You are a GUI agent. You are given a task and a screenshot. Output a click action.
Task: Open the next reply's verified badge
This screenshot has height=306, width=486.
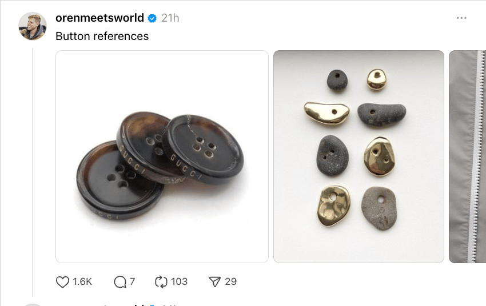coord(152,305)
